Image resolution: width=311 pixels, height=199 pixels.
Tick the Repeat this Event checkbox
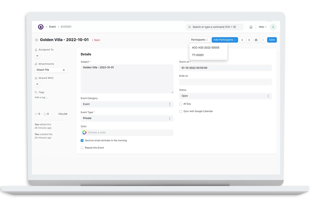pos(82,148)
